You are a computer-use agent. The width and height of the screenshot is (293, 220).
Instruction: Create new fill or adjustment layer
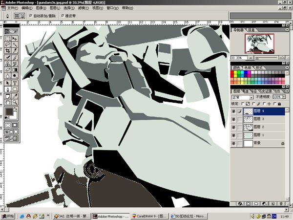coord(264,204)
